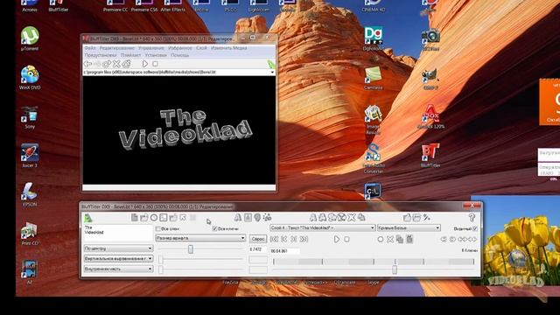Click the timeline position slider handle
560x315 pixels.
[x=395, y=269]
